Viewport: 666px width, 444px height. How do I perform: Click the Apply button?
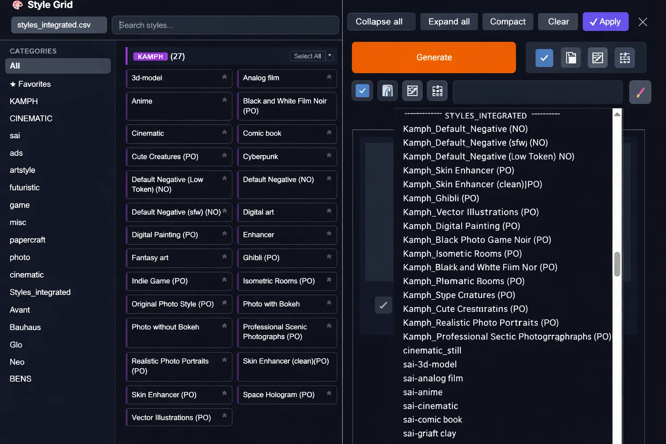click(605, 22)
